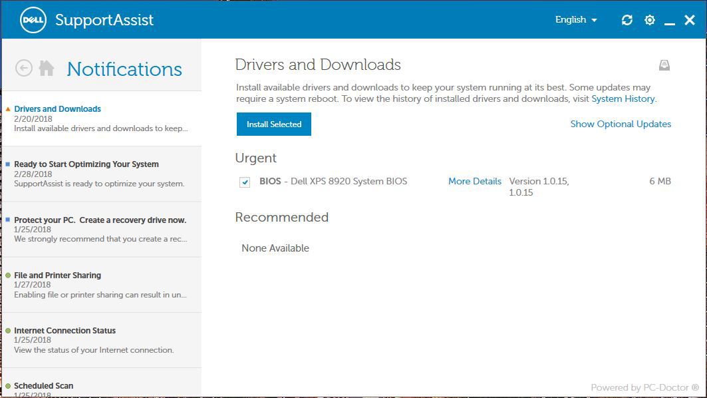Open the Show Optional Updates link
Screen dimensions: 707x398
pos(621,124)
